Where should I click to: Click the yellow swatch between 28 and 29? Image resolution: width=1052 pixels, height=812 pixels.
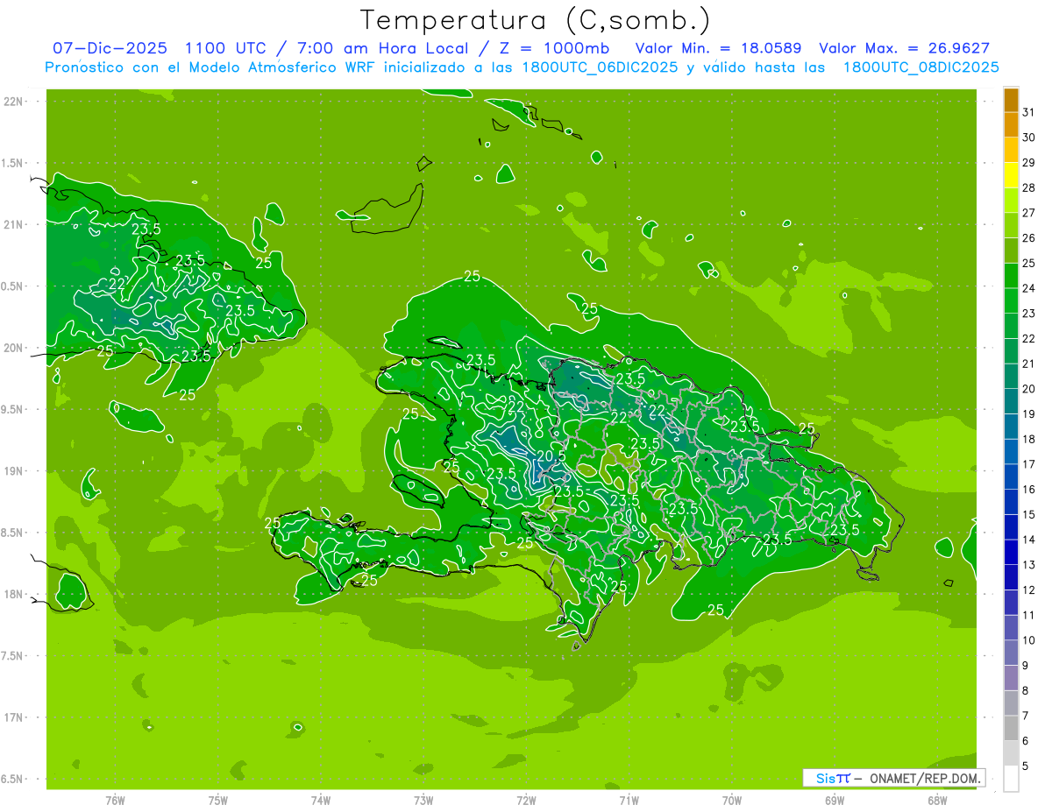[1011, 175]
